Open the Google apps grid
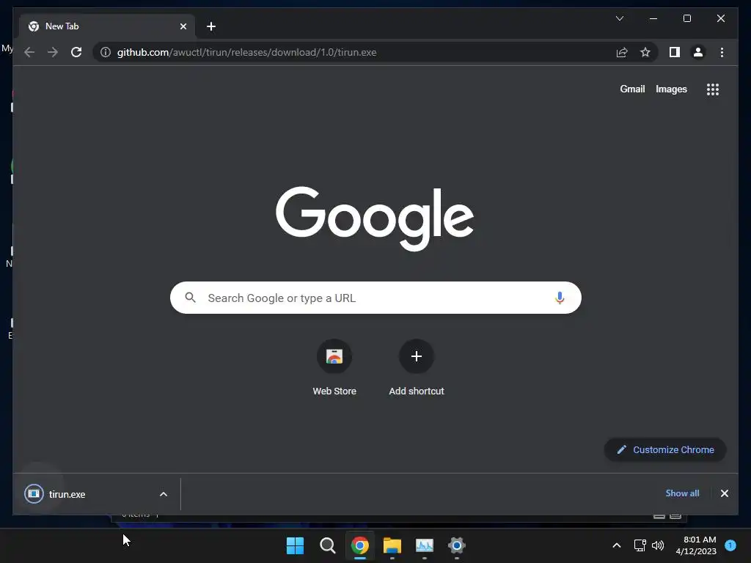This screenshot has width=751, height=563. [713, 89]
